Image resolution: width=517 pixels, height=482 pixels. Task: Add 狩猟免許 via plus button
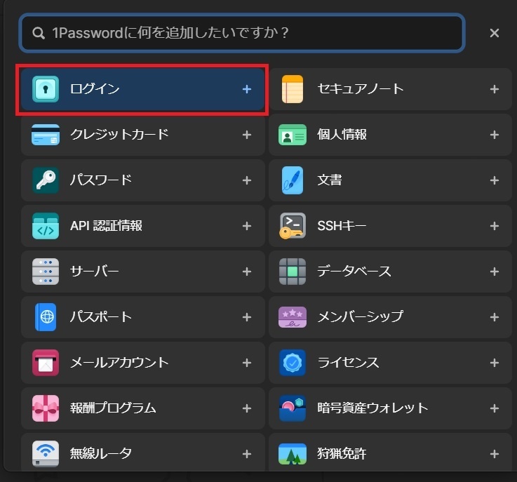[x=495, y=454]
